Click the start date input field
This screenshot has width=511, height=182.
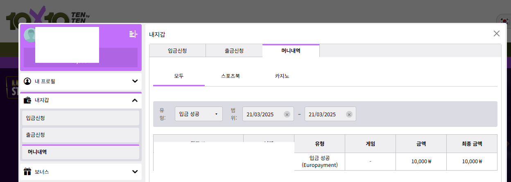[x=263, y=114]
